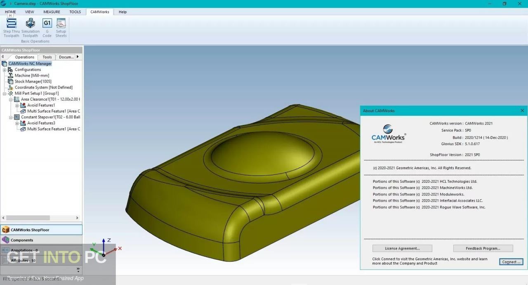Select the Avoid Features3 icon
Viewport: 528px width, 285px height.
23,123
